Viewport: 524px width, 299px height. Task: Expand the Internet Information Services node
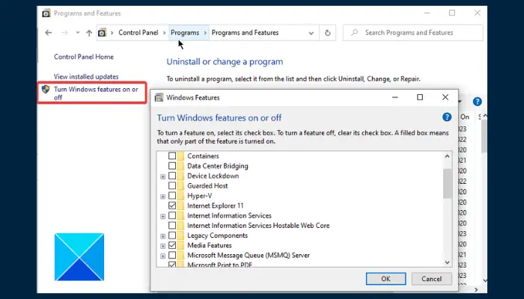pyautogui.click(x=162, y=216)
